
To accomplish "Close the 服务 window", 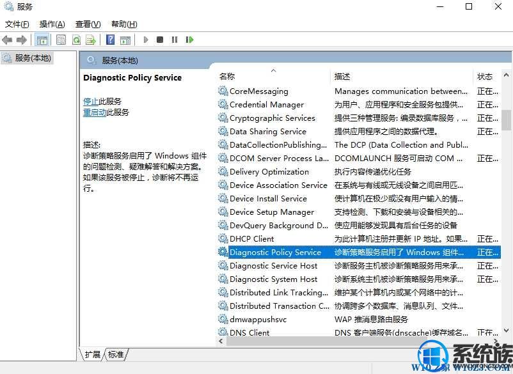I will 498,6.
